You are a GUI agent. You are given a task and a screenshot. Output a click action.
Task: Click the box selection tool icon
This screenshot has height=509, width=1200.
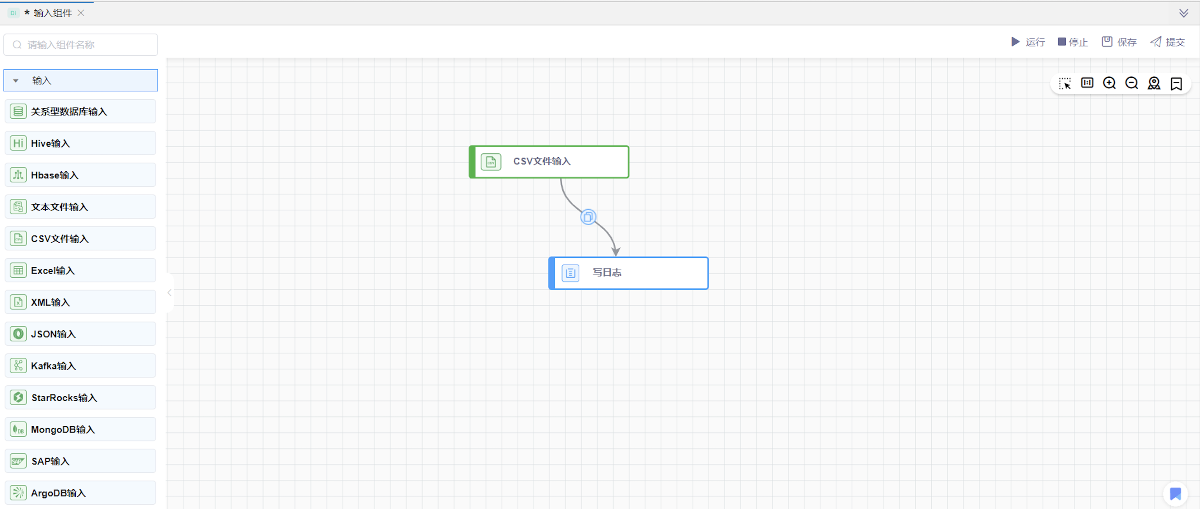(x=1065, y=83)
